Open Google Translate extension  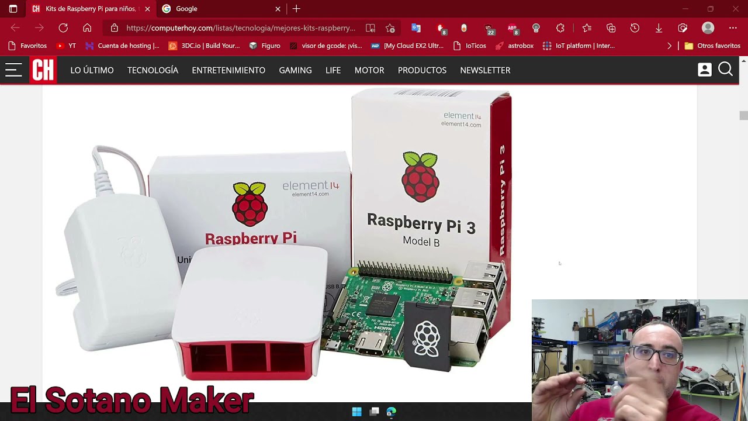[x=416, y=28]
